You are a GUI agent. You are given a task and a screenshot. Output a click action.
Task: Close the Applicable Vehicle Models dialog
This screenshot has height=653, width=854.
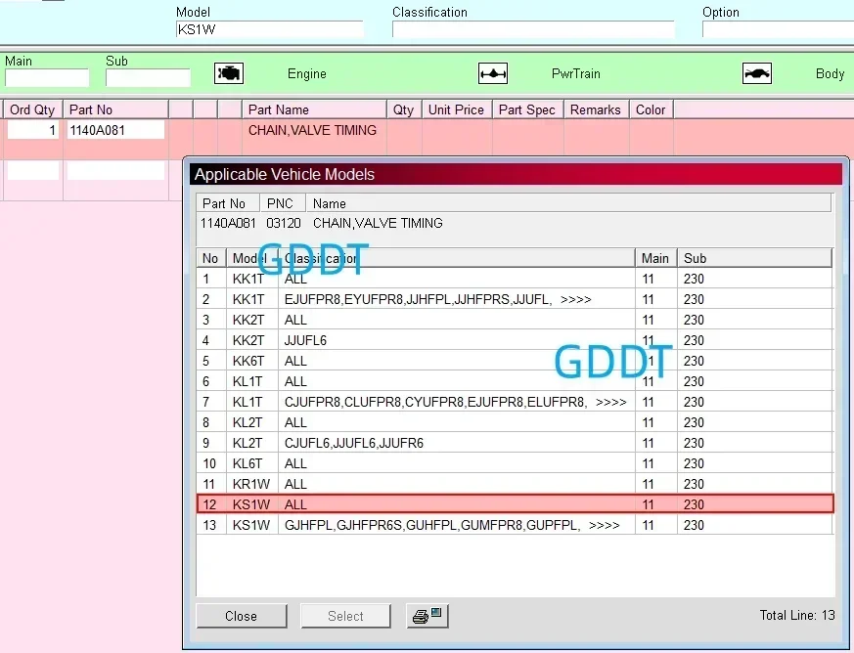coord(242,616)
